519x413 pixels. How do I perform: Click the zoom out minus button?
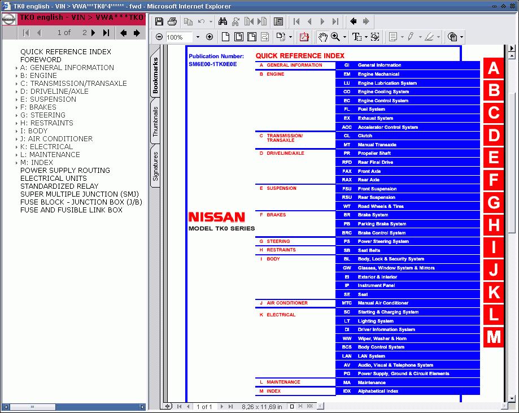(159, 37)
